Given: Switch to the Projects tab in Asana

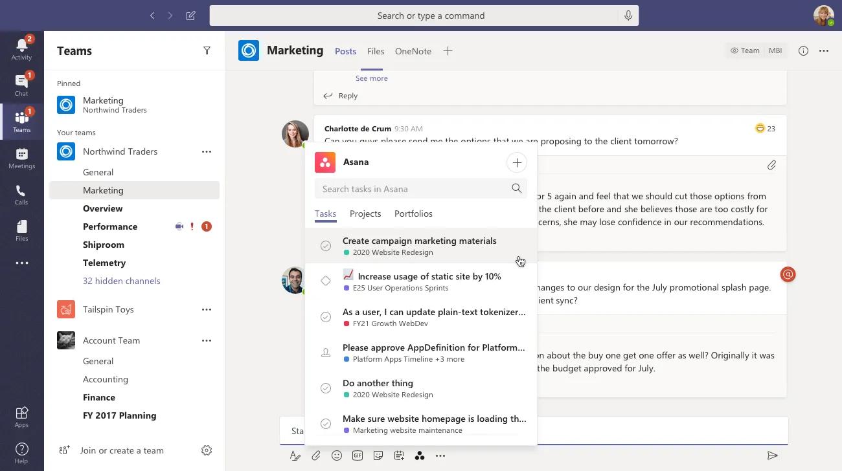Looking at the screenshot, I should [x=365, y=214].
